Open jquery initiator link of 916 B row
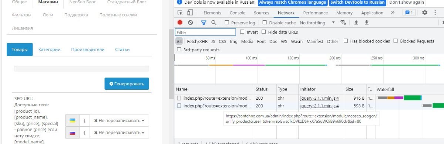Image resolution: width=444 pixels, height=144 pixels. [x=319, y=98]
